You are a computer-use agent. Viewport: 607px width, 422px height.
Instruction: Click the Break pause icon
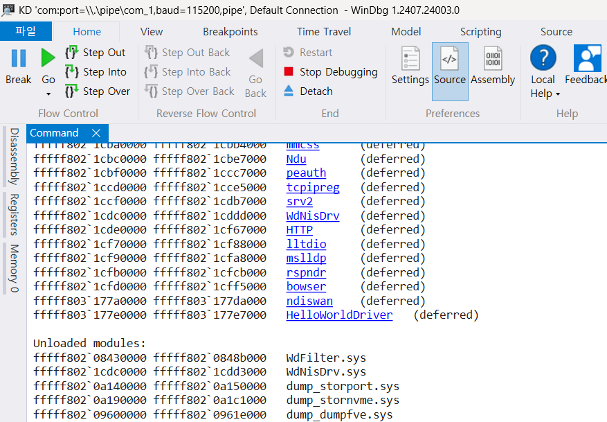tap(18, 58)
